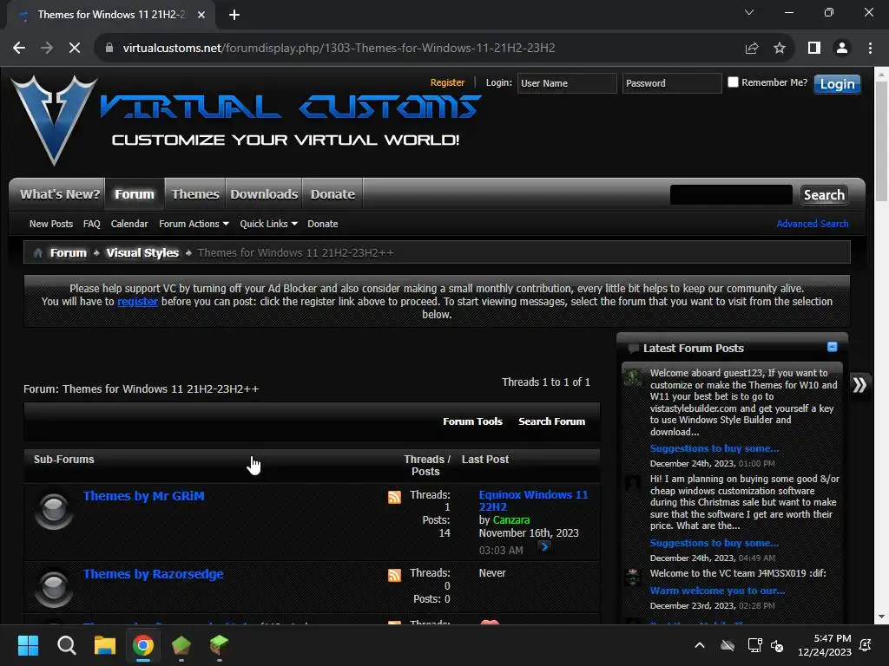Image resolution: width=889 pixels, height=666 pixels.
Task: Open the What's New? tab
Action: pyautogui.click(x=60, y=194)
